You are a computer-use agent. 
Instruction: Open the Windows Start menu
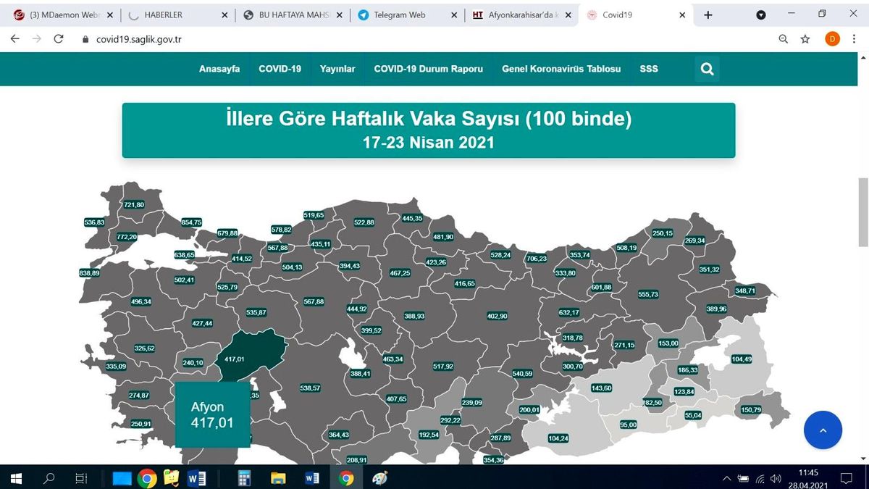point(16,478)
